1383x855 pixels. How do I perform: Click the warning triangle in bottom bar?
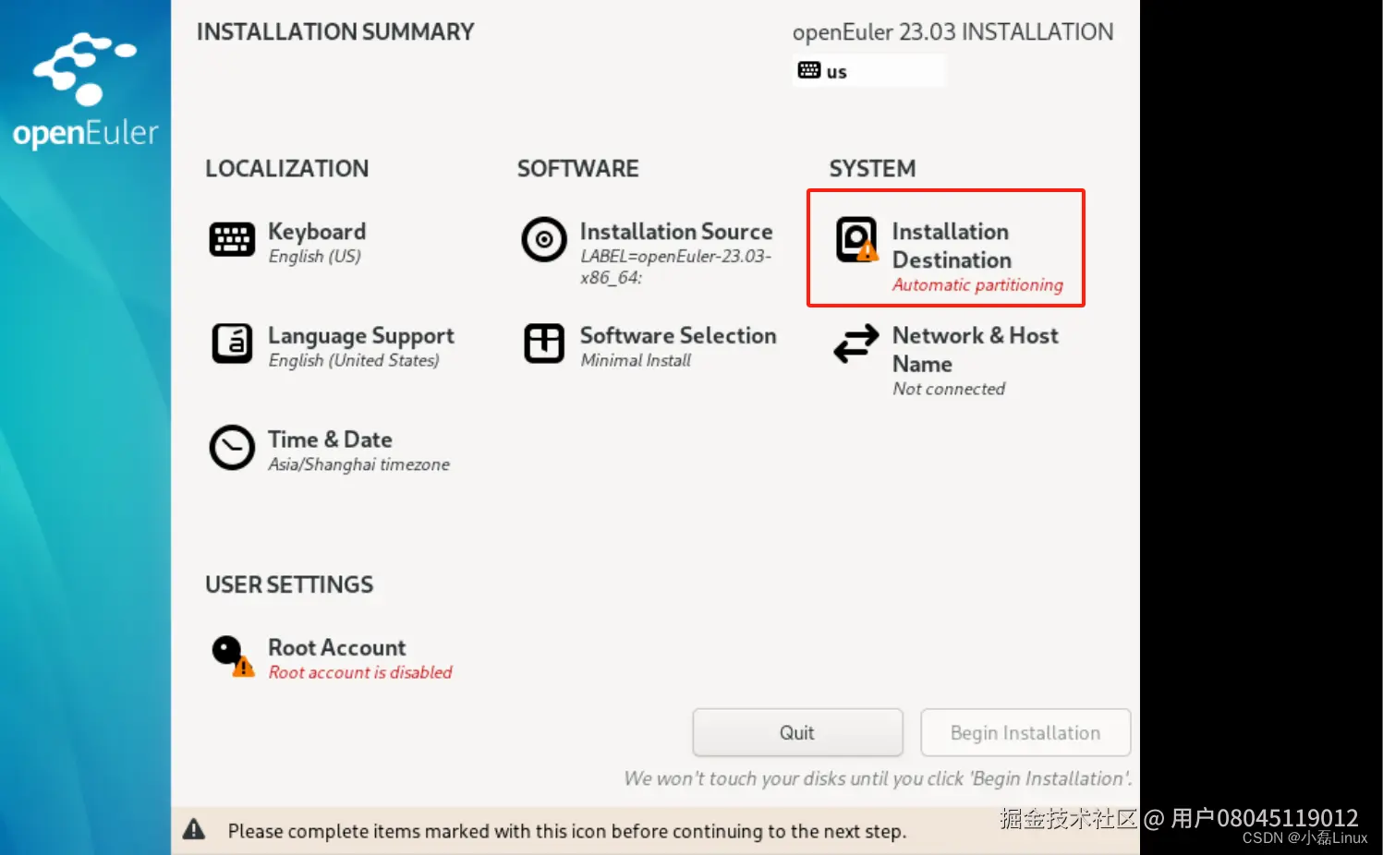pos(194,829)
